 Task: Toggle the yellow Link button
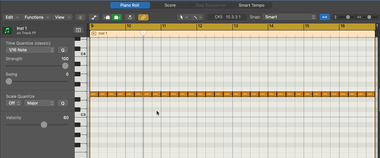(x=143, y=17)
